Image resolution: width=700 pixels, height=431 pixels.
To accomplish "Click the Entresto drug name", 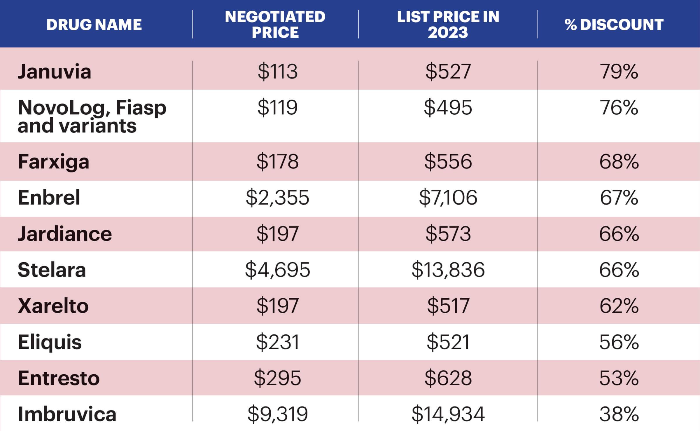I will [x=59, y=378].
